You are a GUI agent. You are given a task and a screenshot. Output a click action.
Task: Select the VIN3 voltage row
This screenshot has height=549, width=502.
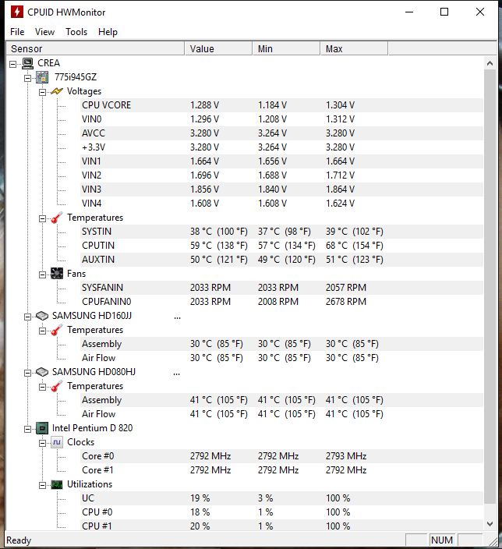282,189
